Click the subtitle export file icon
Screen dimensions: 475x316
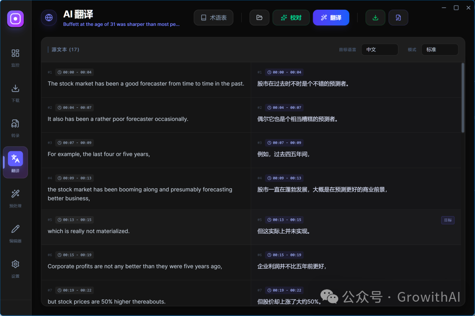point(398,17)
